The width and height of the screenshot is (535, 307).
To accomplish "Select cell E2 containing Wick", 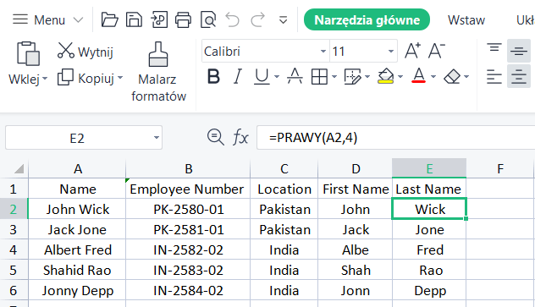I will click(429, 209).
